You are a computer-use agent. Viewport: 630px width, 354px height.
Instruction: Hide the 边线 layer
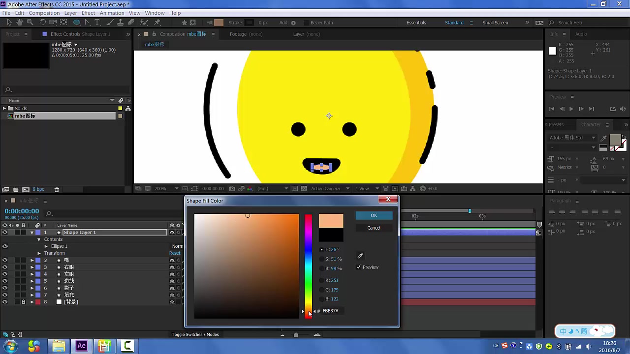5,281
